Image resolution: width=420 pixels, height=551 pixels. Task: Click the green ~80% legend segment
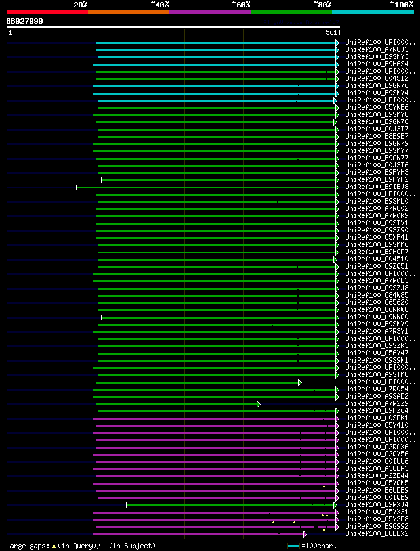(x=291, y=12)
